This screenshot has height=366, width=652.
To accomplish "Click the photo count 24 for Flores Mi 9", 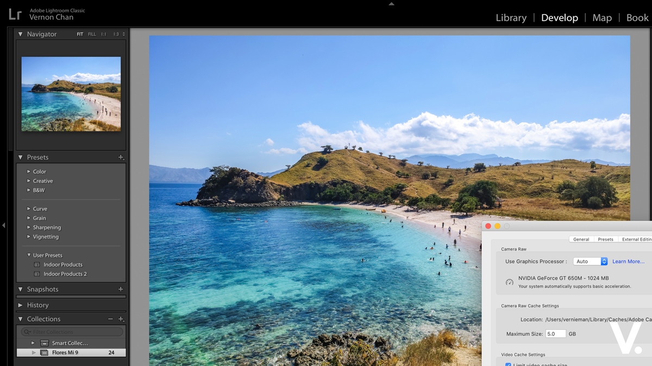I will (x=111, y=352).
